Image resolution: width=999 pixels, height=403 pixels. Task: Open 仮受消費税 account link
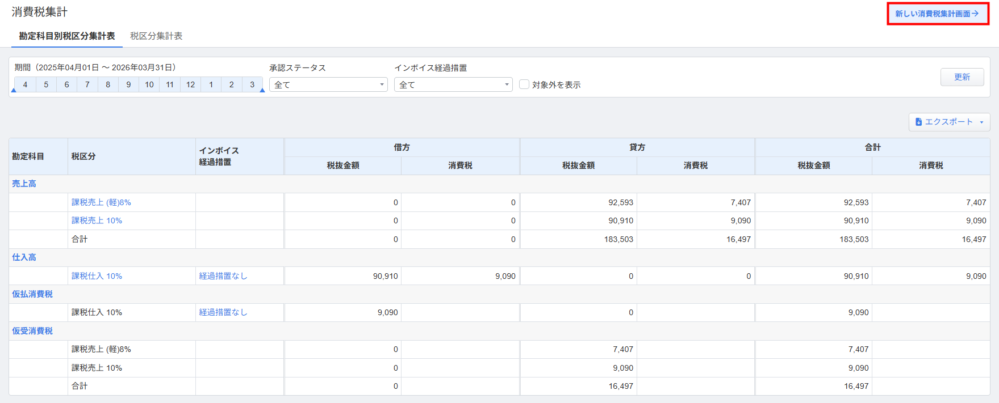coord(32,331)
